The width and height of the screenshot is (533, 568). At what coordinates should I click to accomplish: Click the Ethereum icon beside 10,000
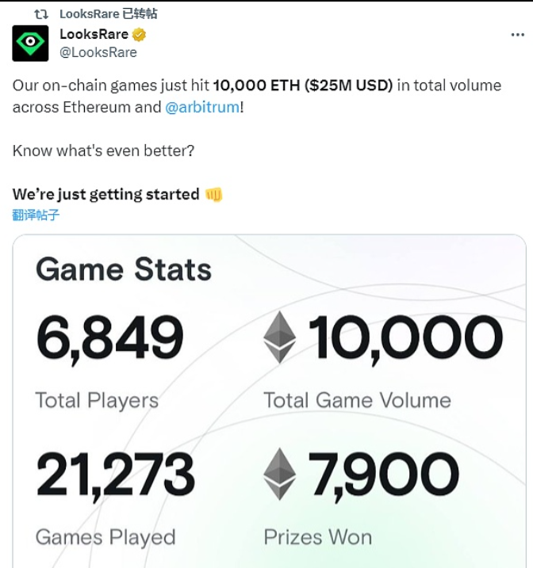279,337
